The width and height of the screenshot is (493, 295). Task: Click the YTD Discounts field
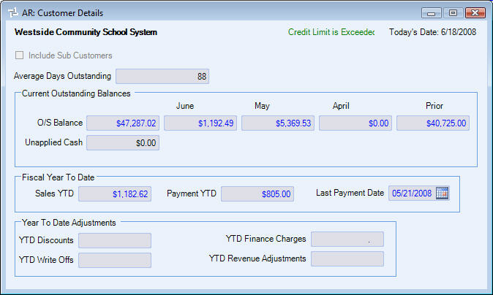point(115,240)
